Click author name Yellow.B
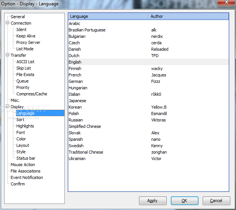Viewport: 236px width, 210px height. tap(159, 107)
